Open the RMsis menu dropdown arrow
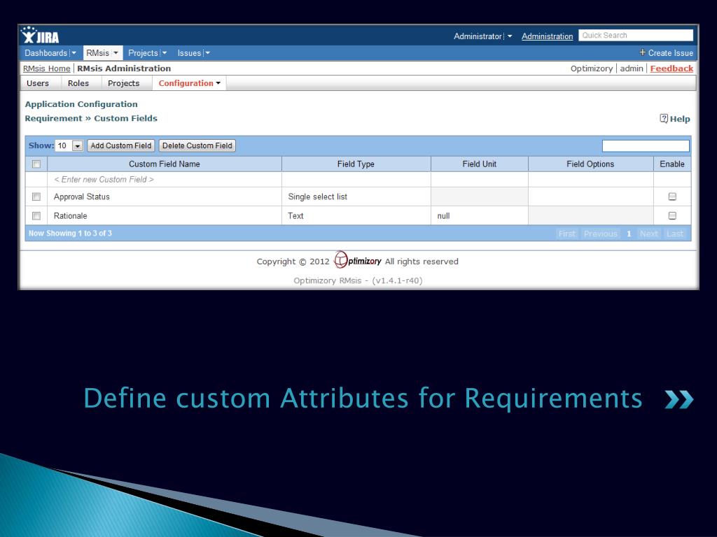The height and width of the screenshot is (537, 717). pos(116,53)
